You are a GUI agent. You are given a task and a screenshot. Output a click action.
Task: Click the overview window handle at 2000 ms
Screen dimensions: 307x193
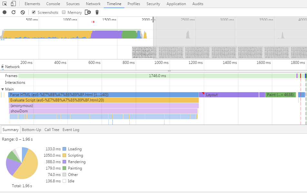pos(153,20)
